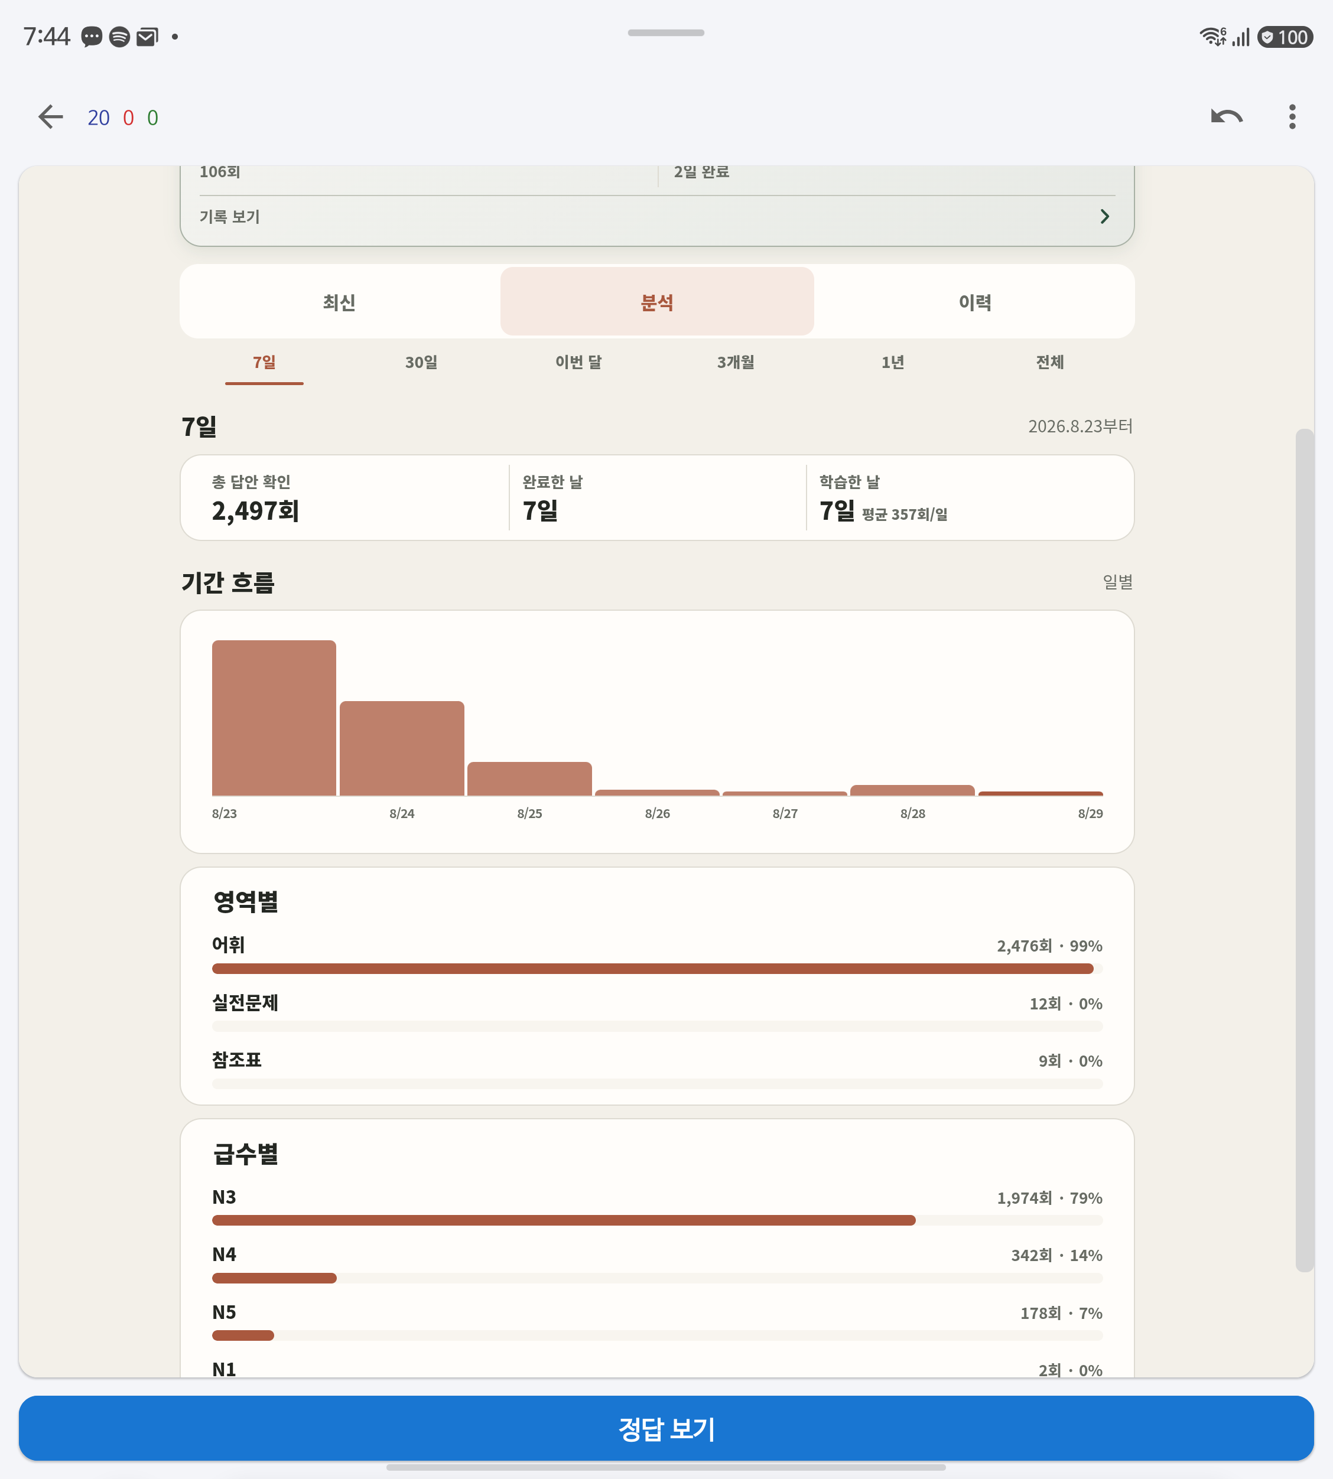Select the 분석 tab

(657, 302)
